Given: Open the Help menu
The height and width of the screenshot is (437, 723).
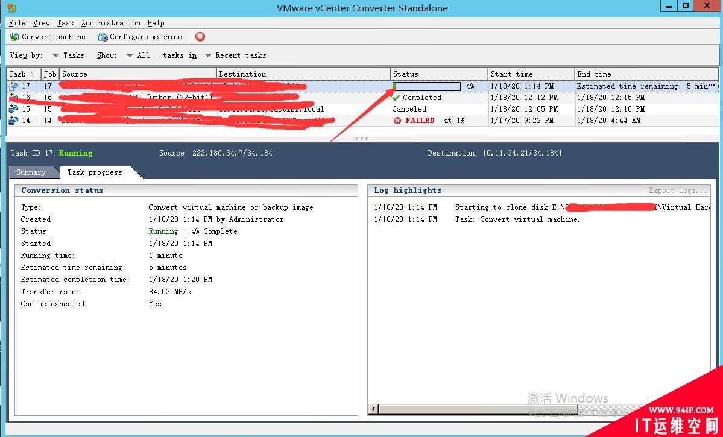Looking at the screenshot, I should (x=156, y=23).
